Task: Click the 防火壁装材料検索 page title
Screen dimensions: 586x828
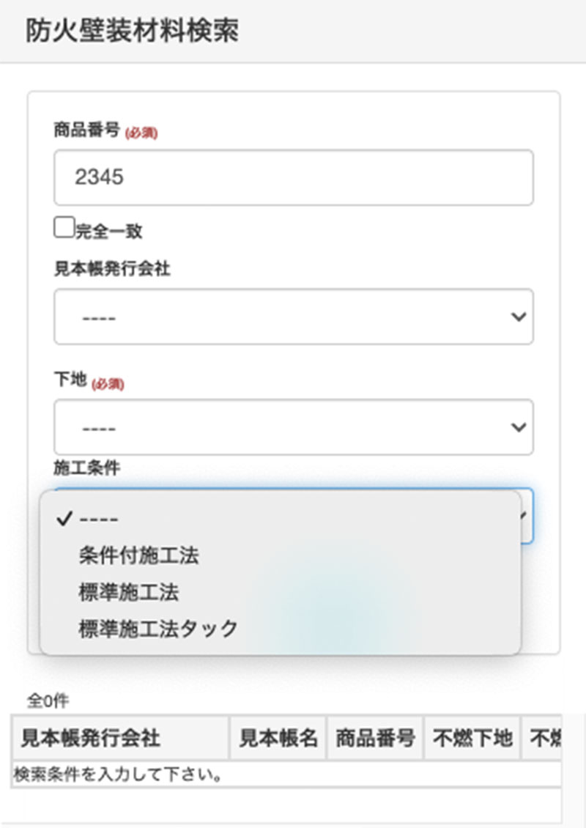Action: [x=132, y=32]
